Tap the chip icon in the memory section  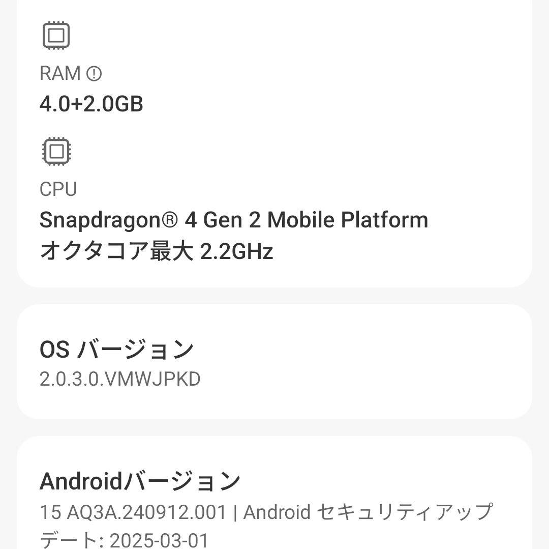(x=56, y=35)
